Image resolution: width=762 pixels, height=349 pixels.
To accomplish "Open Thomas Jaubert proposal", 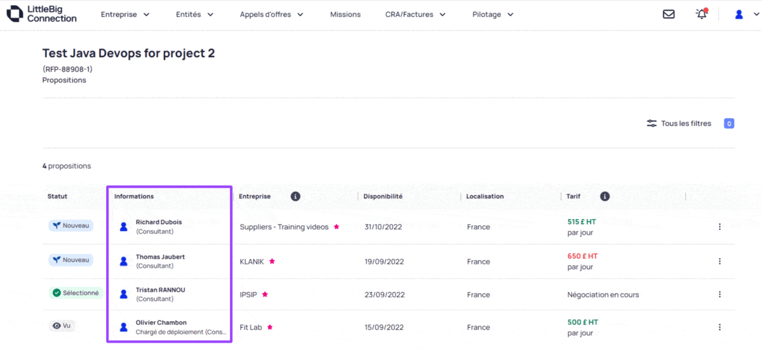I will [160, 257].
